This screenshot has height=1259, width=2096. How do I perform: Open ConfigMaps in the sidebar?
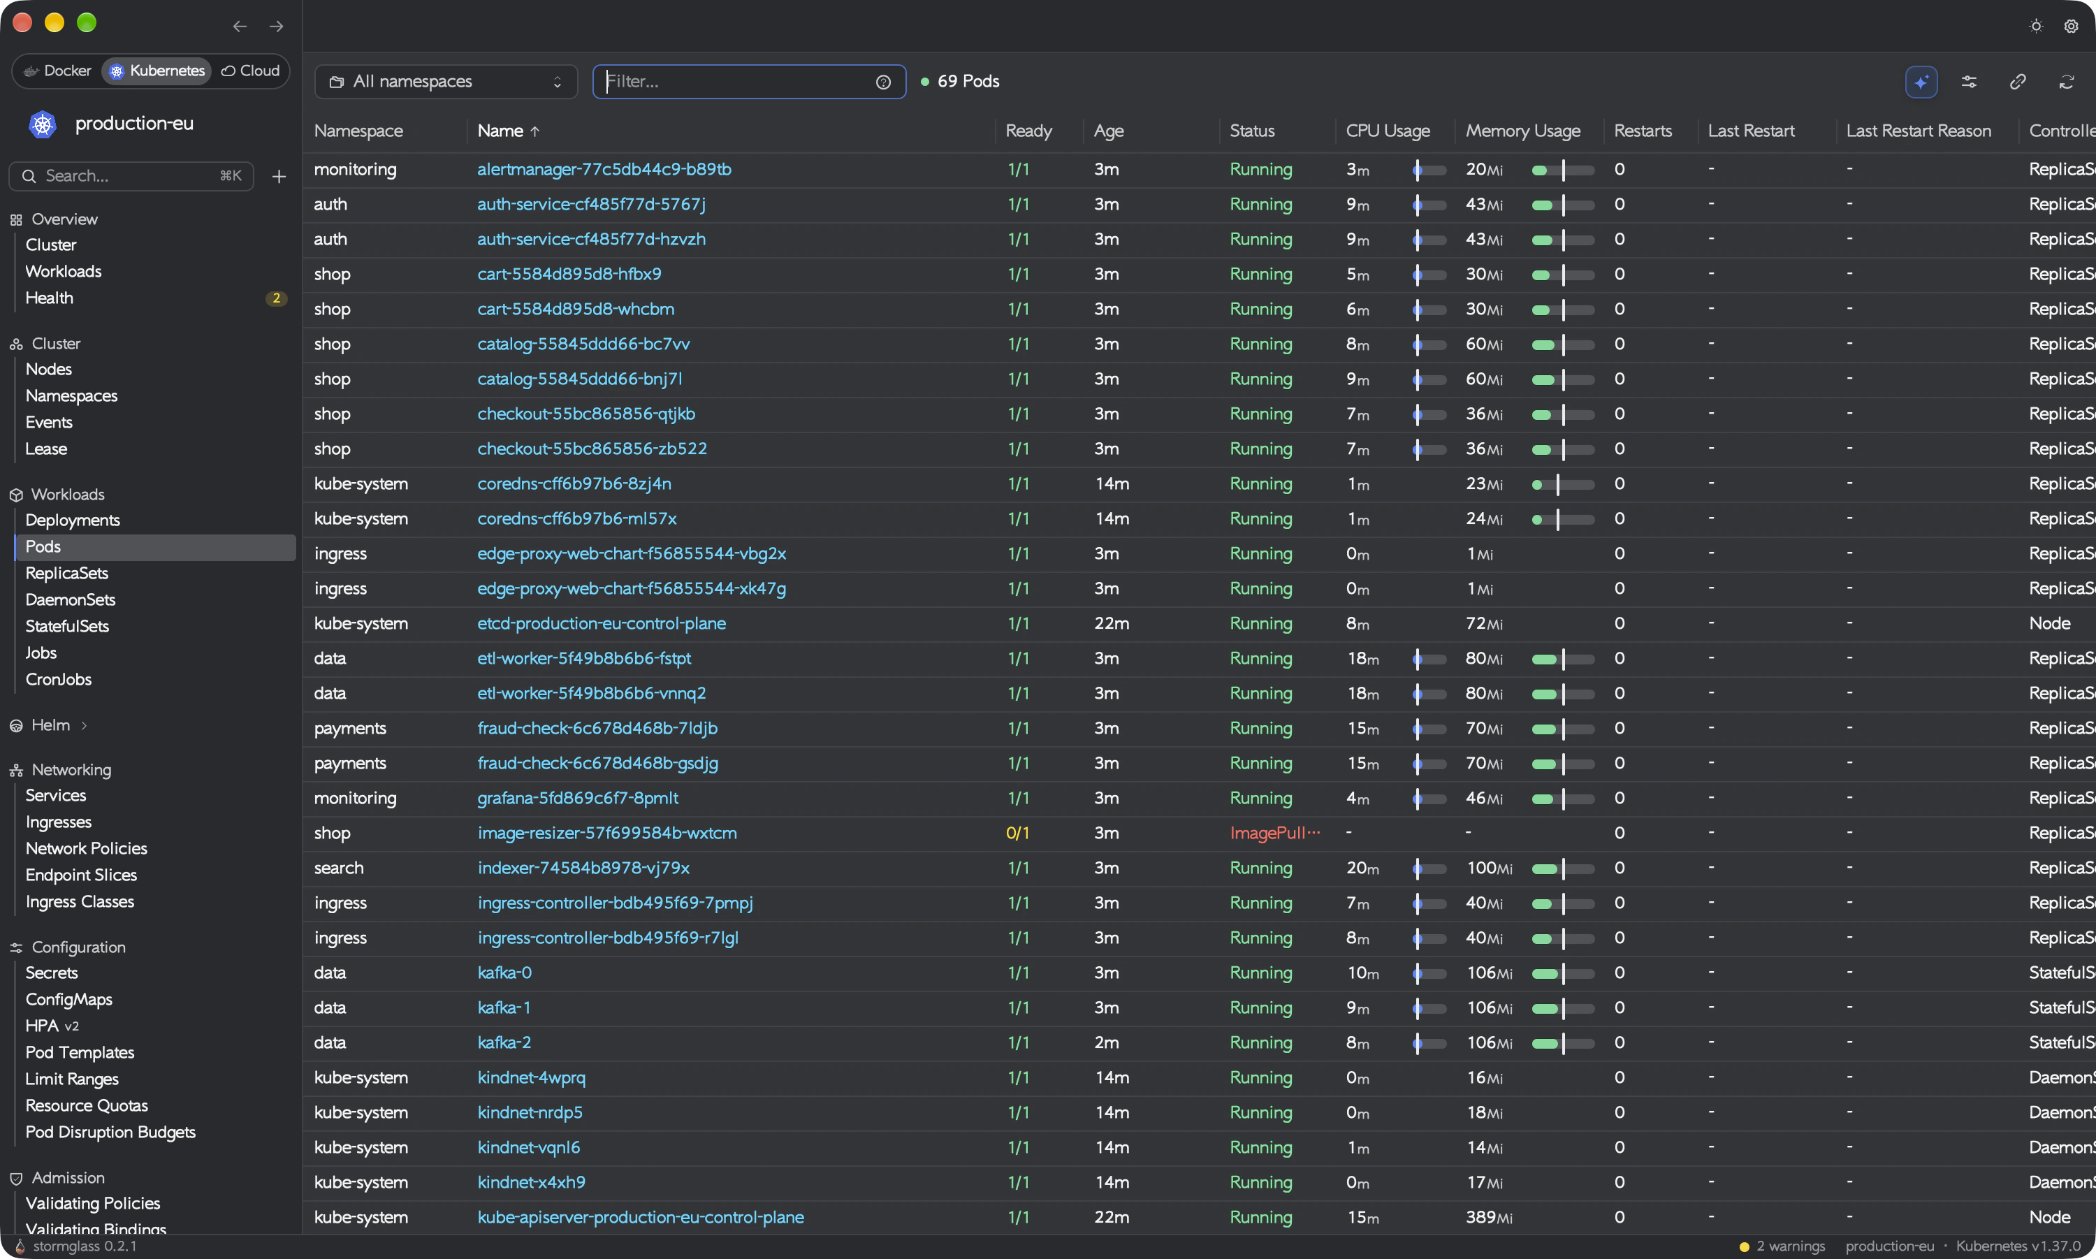68,999
